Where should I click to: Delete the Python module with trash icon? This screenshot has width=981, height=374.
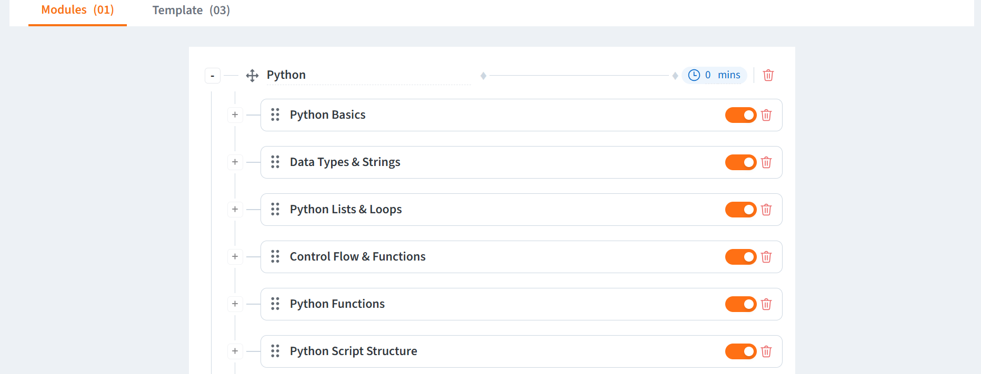click(768, 75)
